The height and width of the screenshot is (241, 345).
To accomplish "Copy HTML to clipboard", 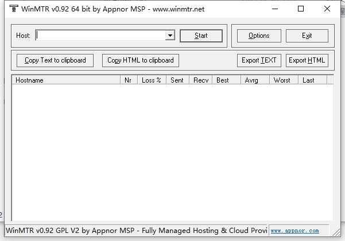I will tap(141, 60).
